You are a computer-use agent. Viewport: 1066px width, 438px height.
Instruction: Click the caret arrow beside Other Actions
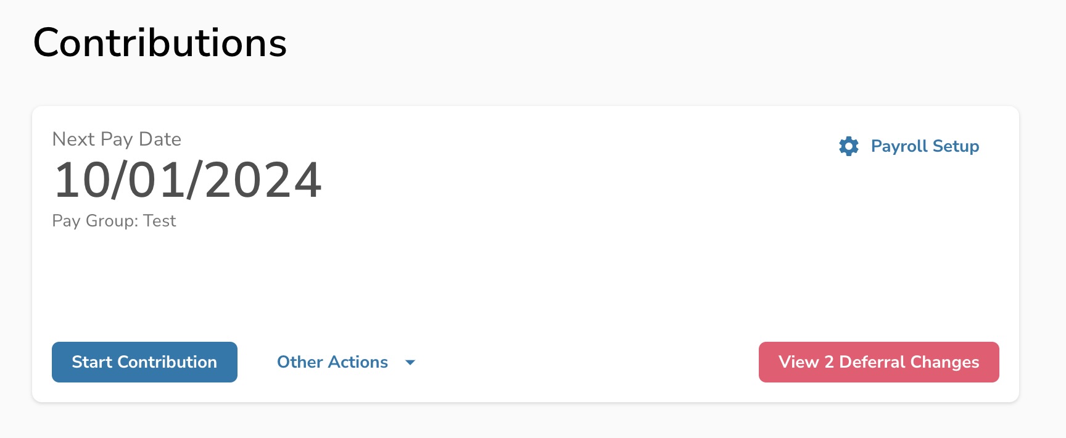[410, 363]
